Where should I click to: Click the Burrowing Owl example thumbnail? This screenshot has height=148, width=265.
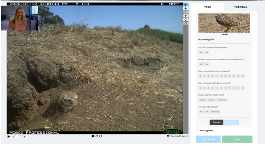(x=224, y=23)
